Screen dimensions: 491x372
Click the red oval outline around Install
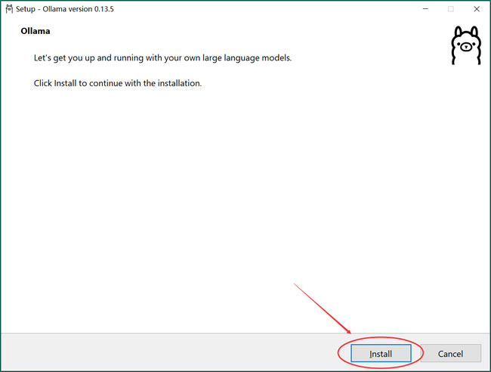click(x=340, y=353)
